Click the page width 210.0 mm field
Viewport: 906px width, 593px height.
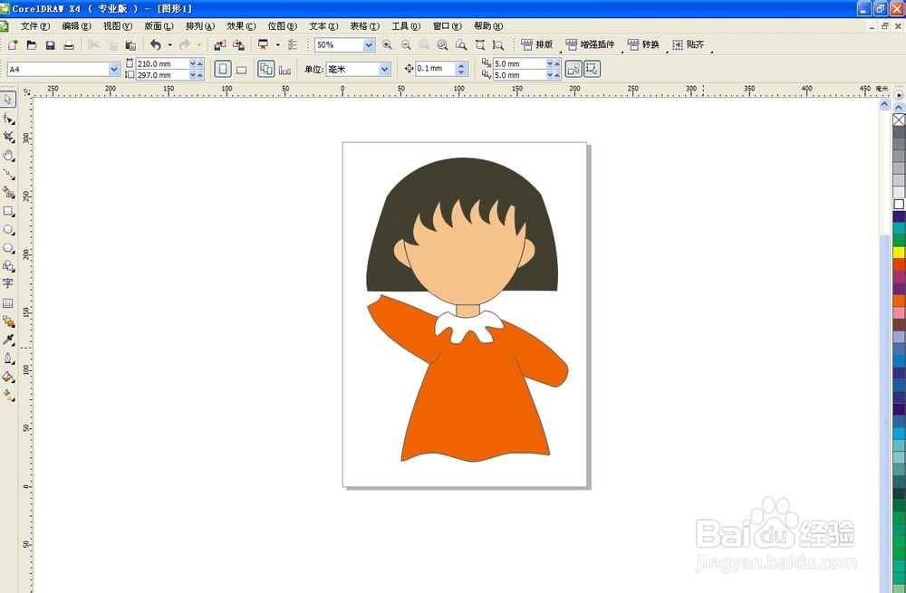point(162,63)
